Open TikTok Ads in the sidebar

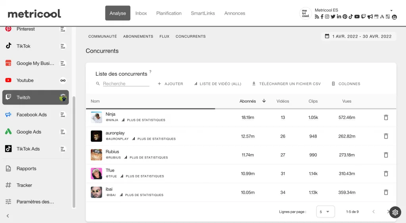35,149
